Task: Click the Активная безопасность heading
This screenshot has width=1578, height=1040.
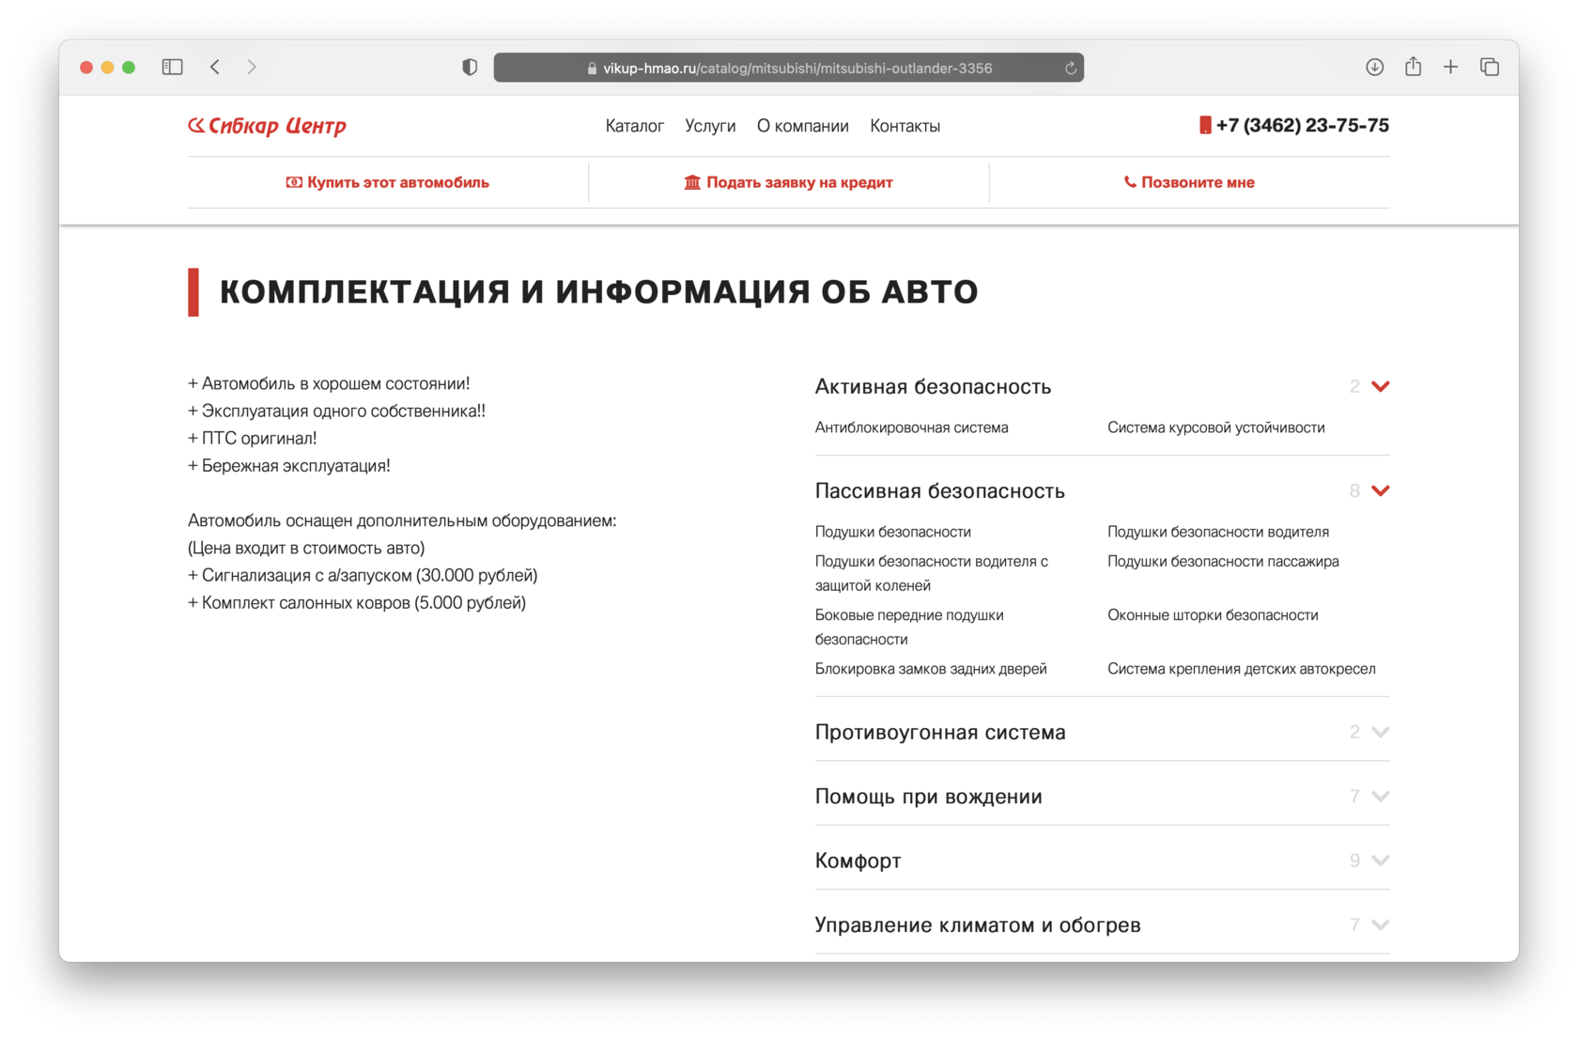Action: coord(933,386)
